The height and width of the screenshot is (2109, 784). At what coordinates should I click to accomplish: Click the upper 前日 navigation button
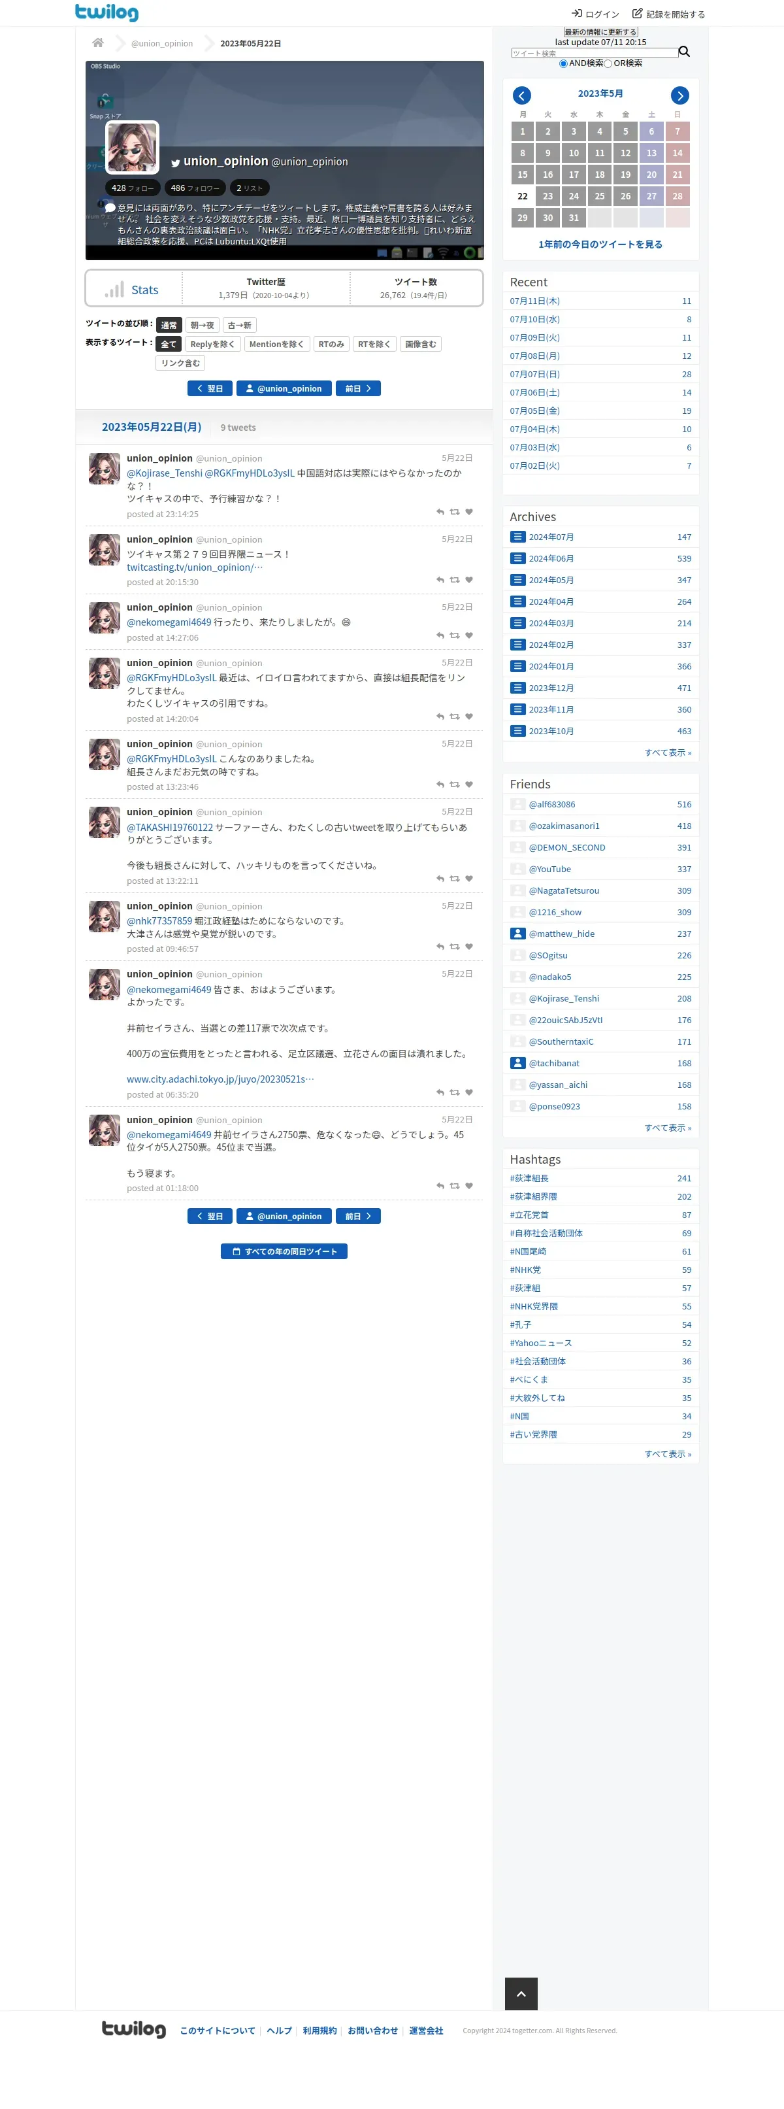point(357,388)
